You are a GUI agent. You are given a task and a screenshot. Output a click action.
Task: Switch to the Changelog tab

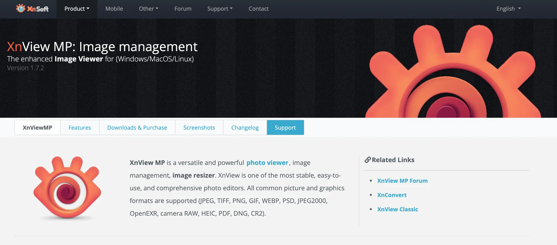(x=245, y=127)
